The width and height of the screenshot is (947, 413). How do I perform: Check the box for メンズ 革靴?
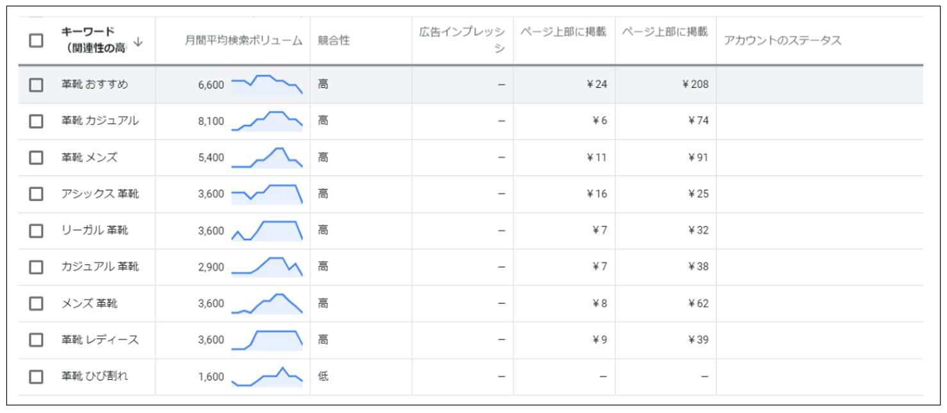(37, 304)
